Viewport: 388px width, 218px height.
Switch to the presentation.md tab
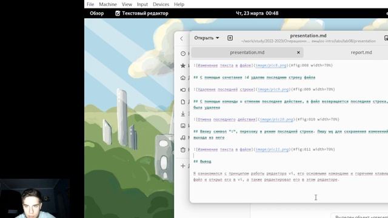click(247, 53)
